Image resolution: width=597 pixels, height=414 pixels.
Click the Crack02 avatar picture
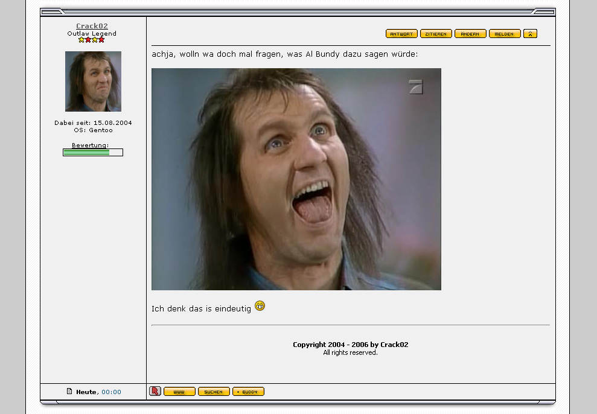tap(94, 81)
